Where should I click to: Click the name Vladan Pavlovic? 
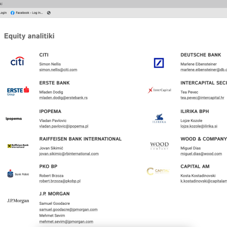click(53, 121)
